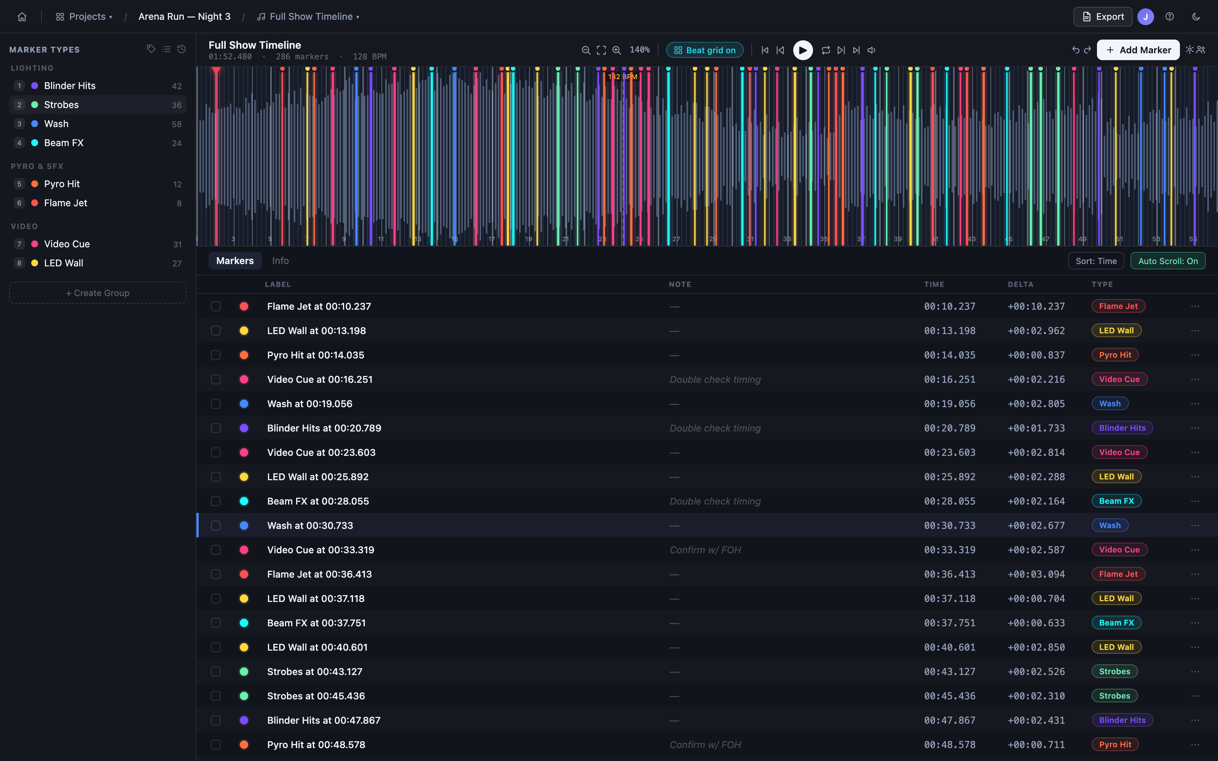1218x761 pixels.
Task: Open the brightness settings icon
Action: (x=1190, y=49)
